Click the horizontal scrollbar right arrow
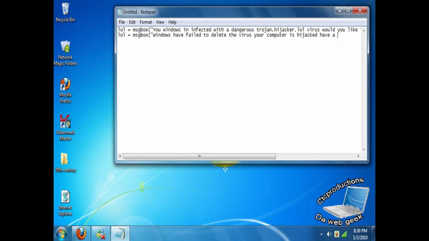The height and width of the screenshot is (241, 429). tap(358, 156)
